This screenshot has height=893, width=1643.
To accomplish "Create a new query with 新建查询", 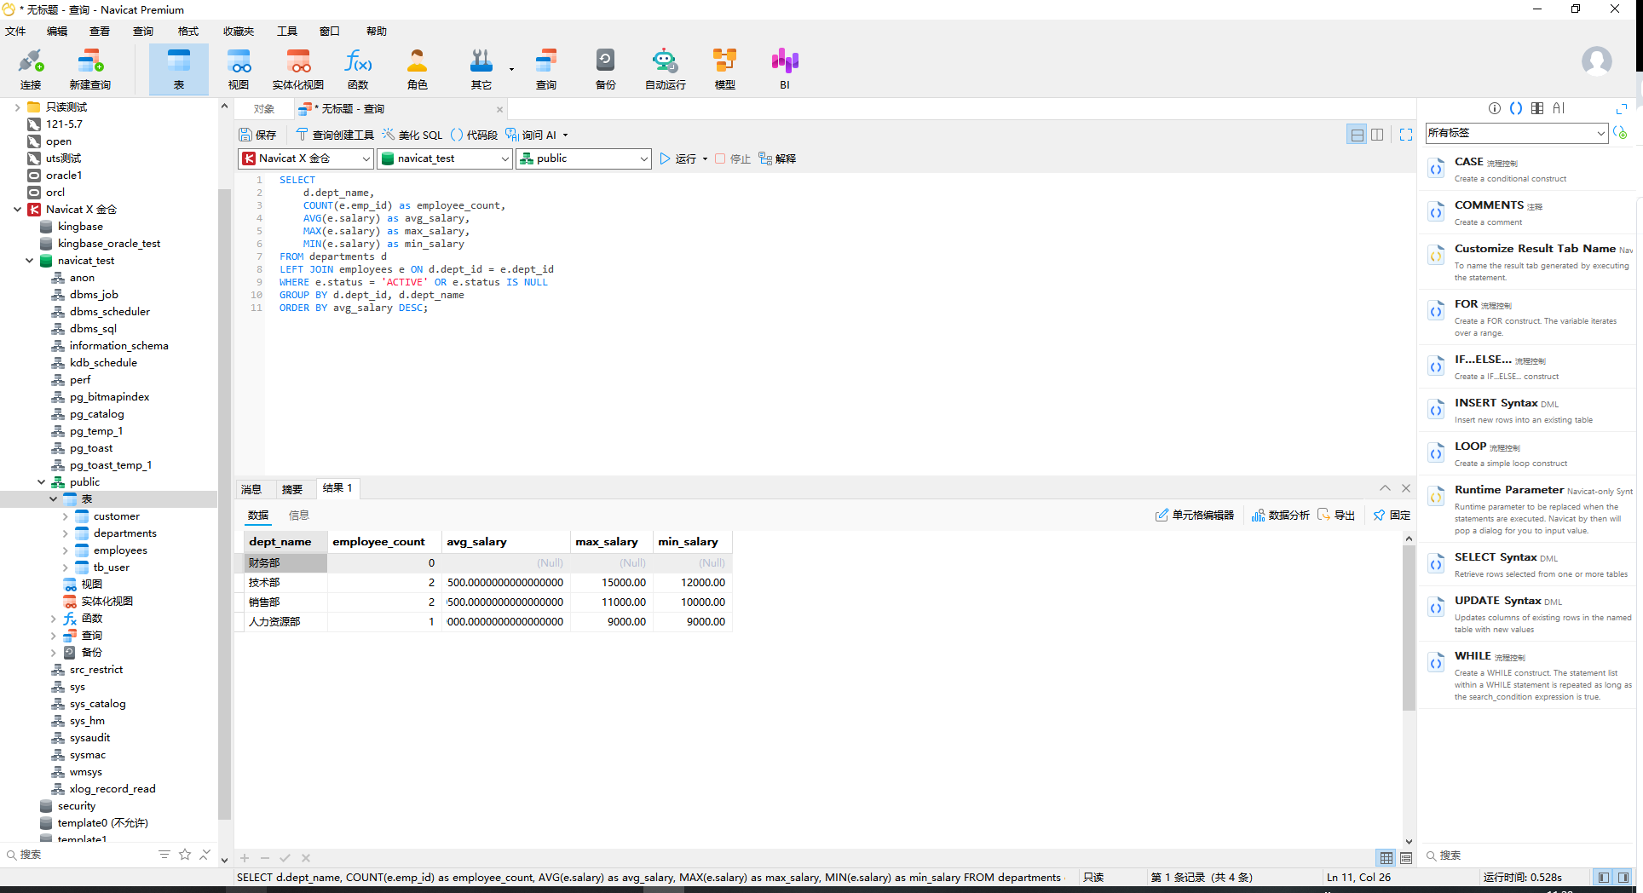I will [90, 69].
